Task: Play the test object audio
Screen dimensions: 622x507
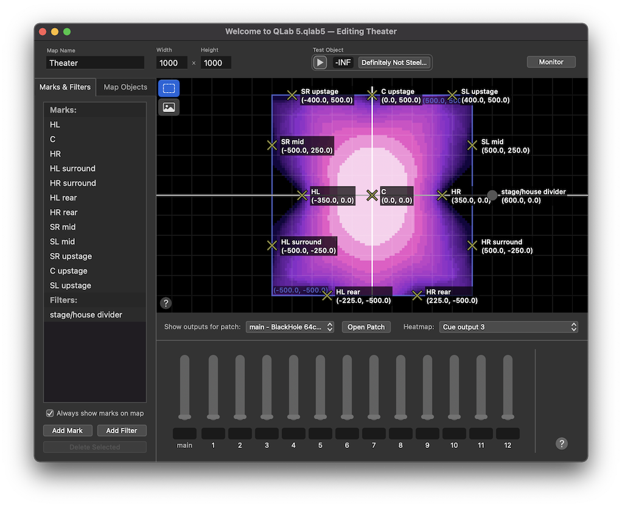Action: [320, 62]
